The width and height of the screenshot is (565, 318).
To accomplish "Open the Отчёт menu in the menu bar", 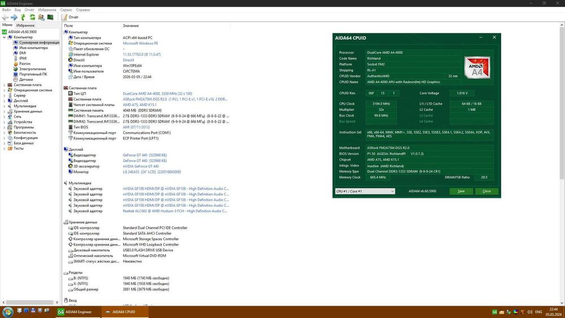I will (29, 10).
